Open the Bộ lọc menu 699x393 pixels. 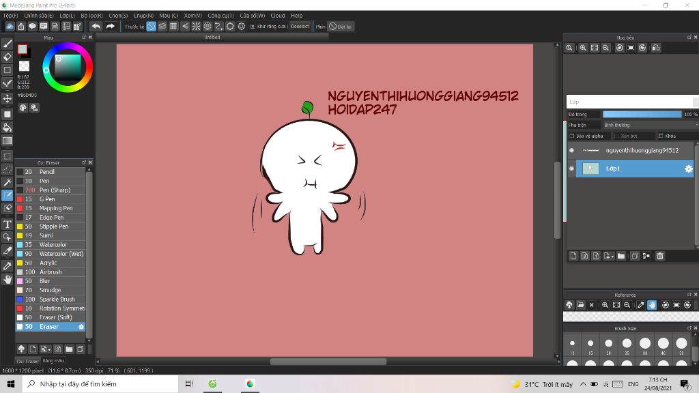click(x=92, y=16)
